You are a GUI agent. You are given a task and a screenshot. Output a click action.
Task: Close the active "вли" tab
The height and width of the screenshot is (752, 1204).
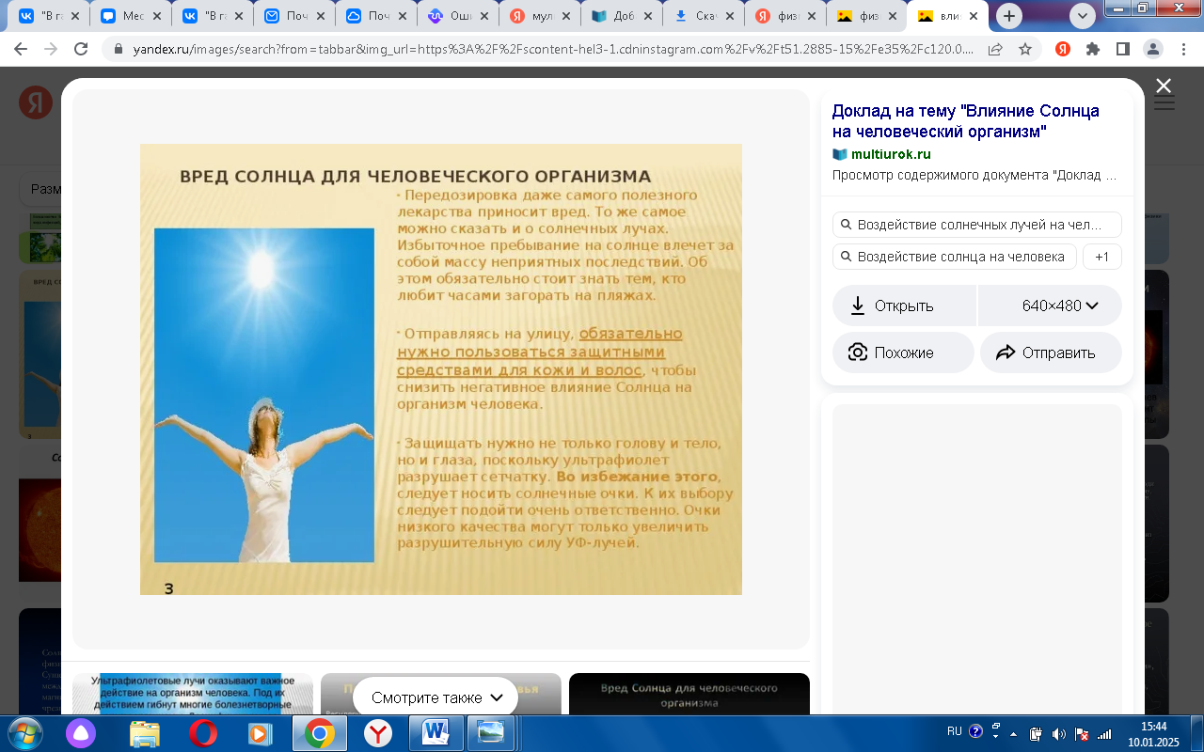(x=974, y=16)
